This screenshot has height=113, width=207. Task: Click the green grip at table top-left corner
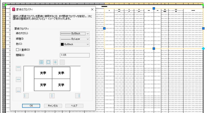(x=6, y=5)
